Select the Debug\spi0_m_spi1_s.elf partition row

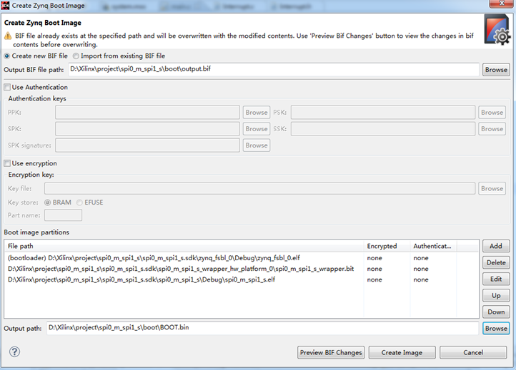pyautogui.click(x=242, y=279)
